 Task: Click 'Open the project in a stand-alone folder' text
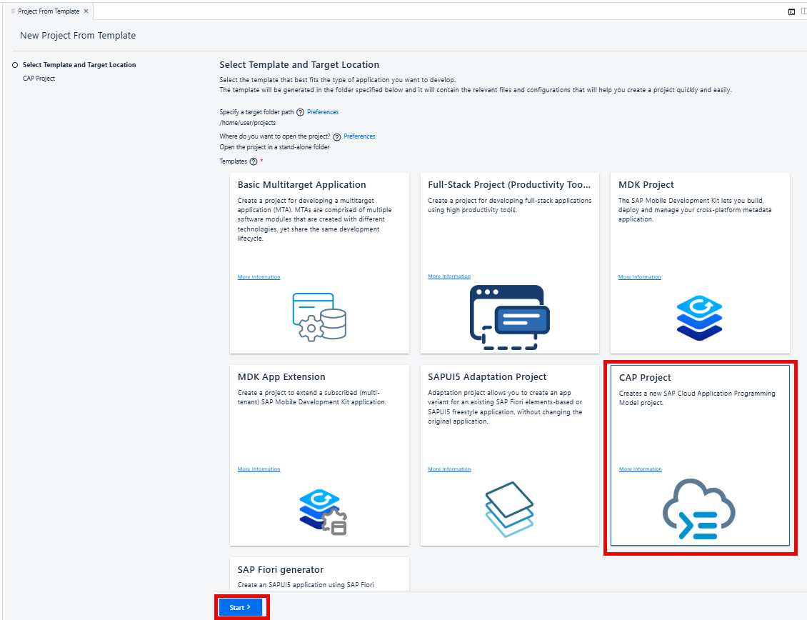(x=274, y=147)
